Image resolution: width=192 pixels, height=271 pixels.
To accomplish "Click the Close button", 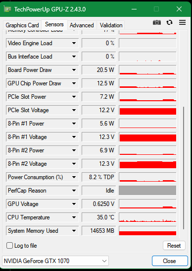I will click(170, 261).
